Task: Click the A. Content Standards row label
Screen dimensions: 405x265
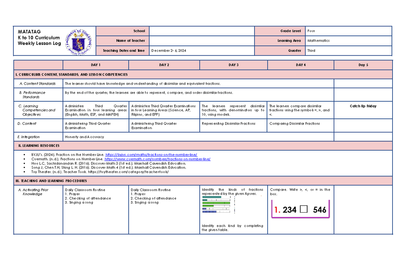Action: tap(37, 83)
